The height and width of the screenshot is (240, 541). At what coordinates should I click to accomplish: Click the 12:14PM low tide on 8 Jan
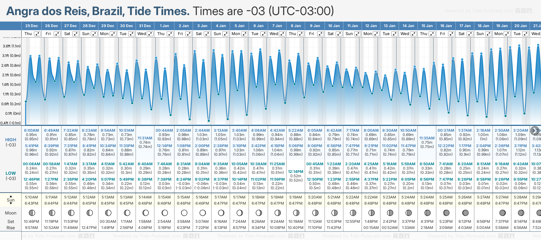pos(296,171)
